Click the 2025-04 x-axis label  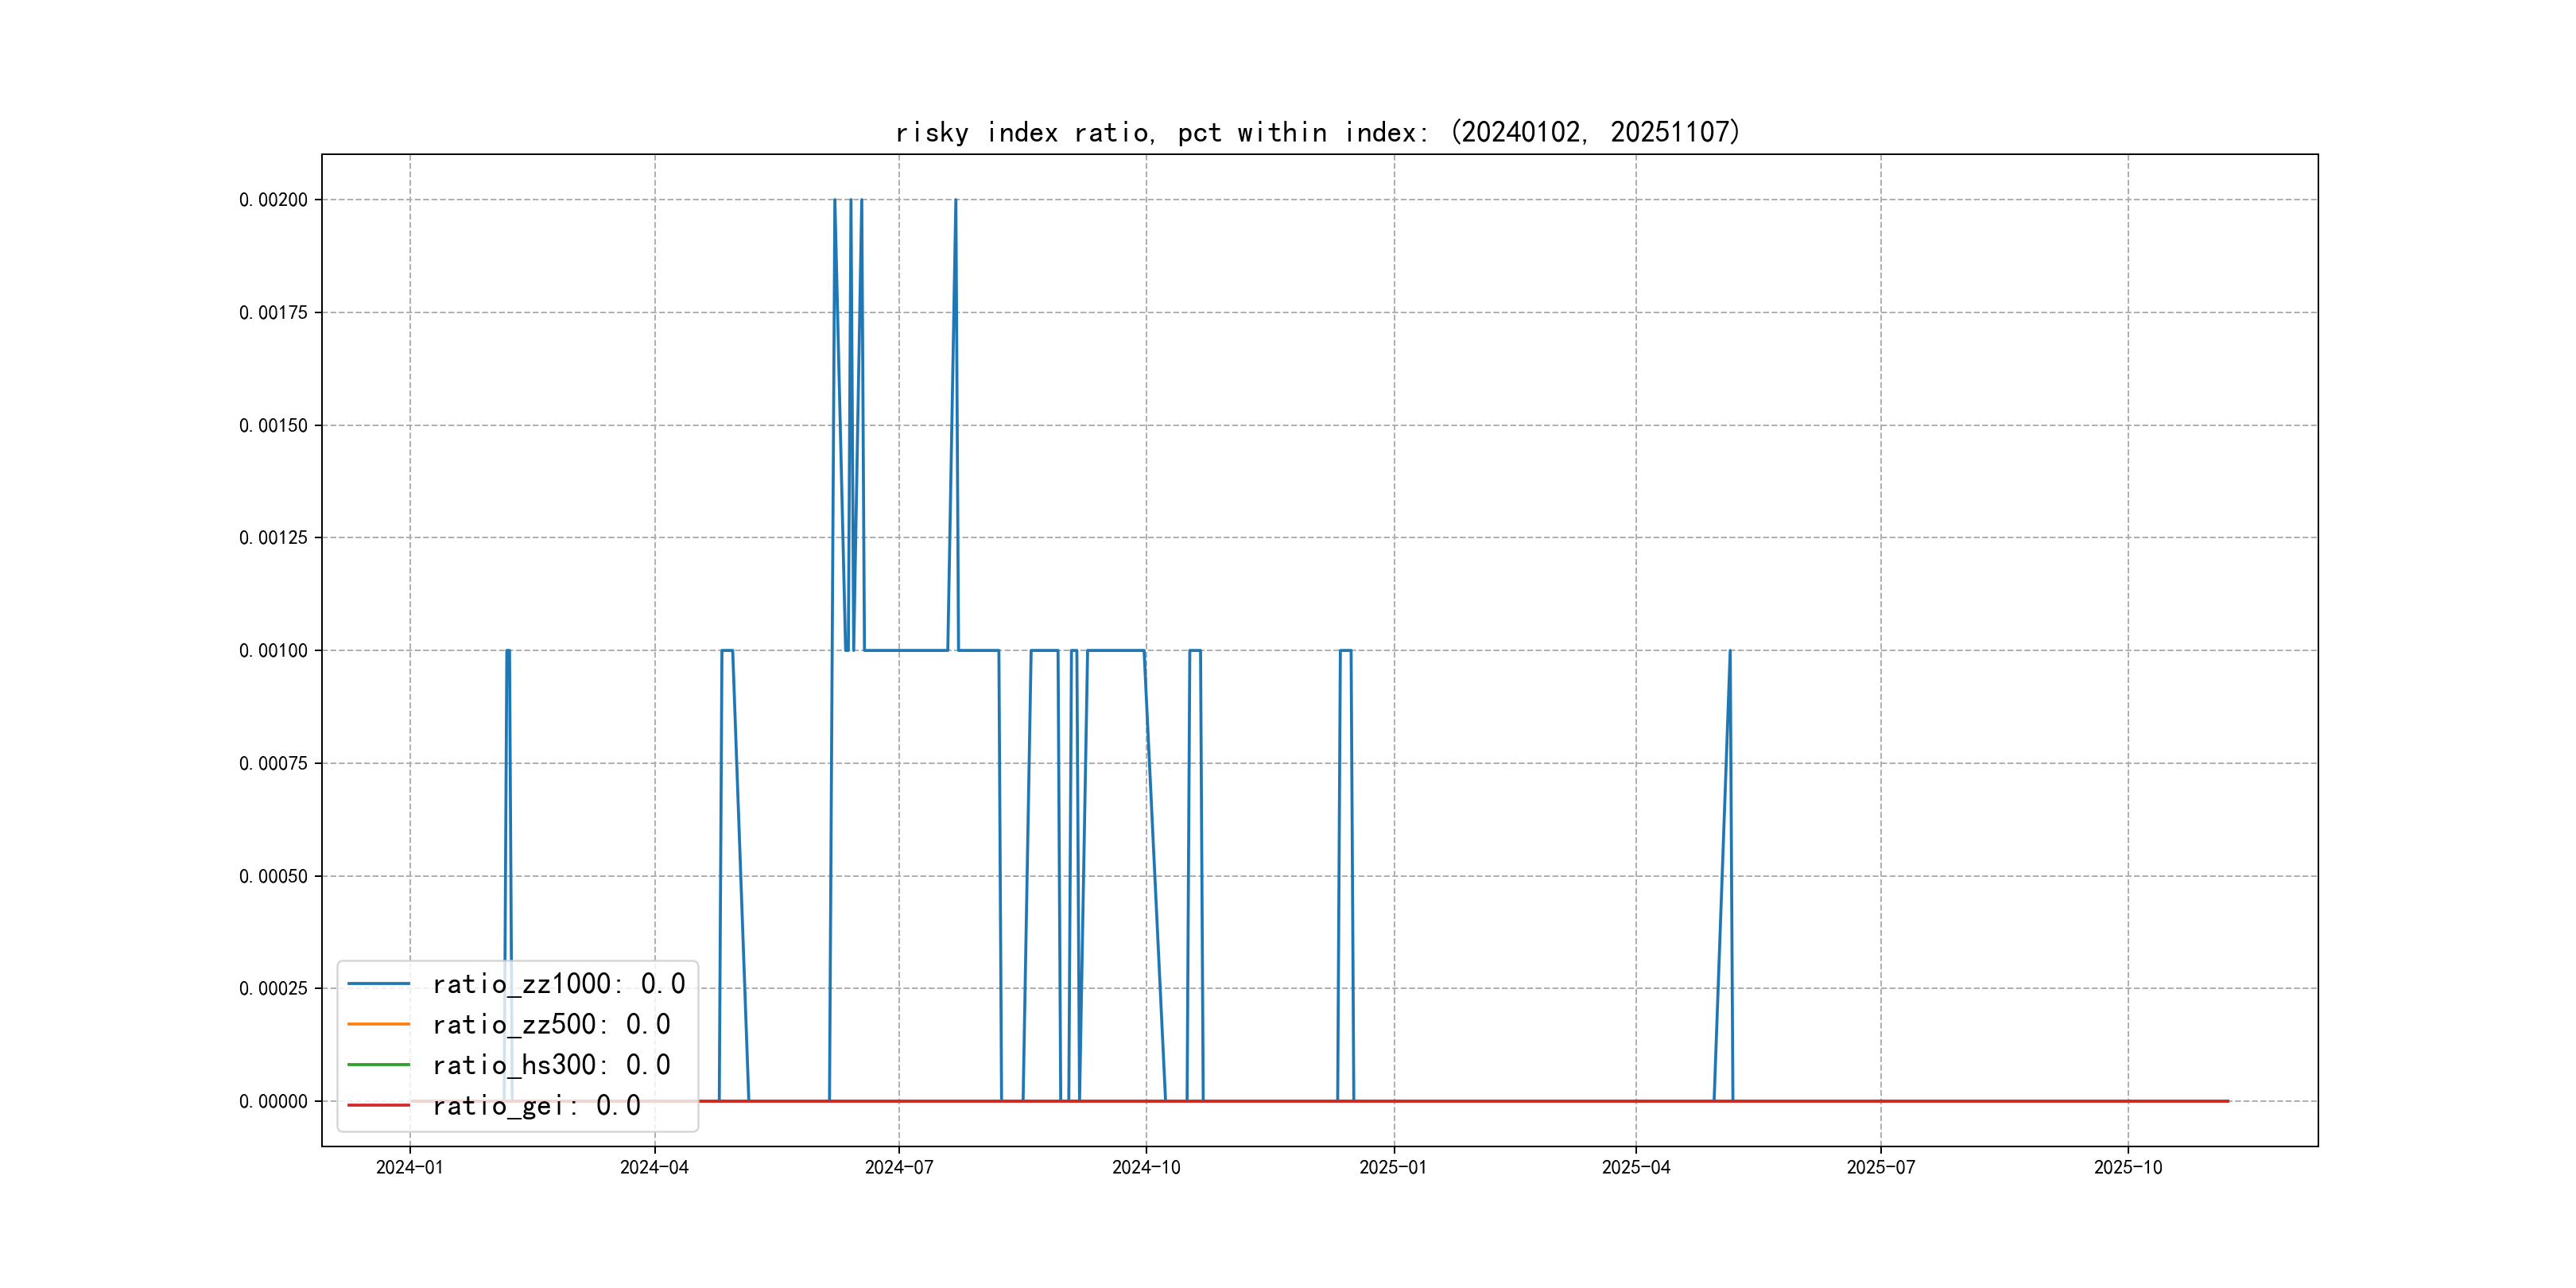(x=1636, y=1168)
